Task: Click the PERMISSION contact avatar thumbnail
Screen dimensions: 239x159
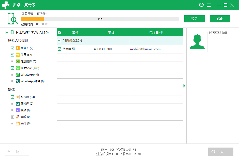Action: [x=197, y=42]
